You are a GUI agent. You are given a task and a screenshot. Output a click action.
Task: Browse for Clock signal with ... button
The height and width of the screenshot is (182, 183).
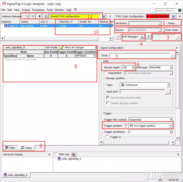[173, 56]
